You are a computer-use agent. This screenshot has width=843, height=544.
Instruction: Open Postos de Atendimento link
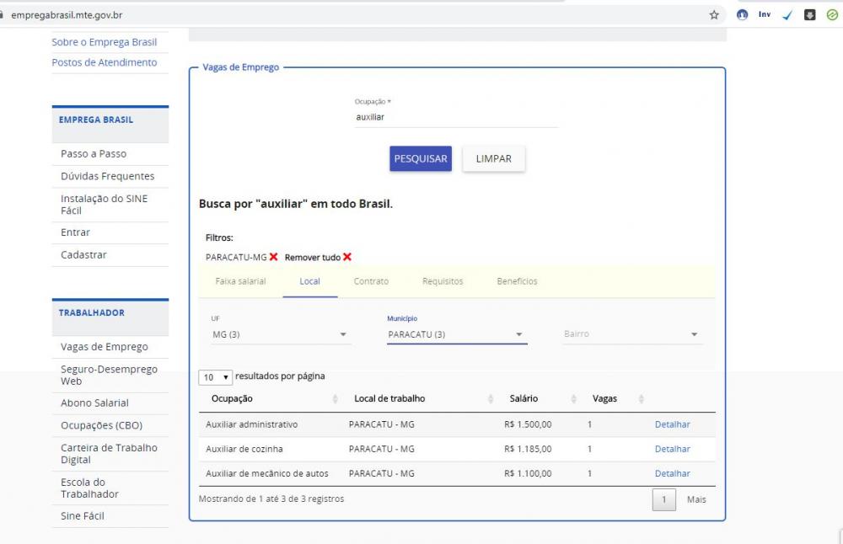pyautogui.click(x=105, y=62)
